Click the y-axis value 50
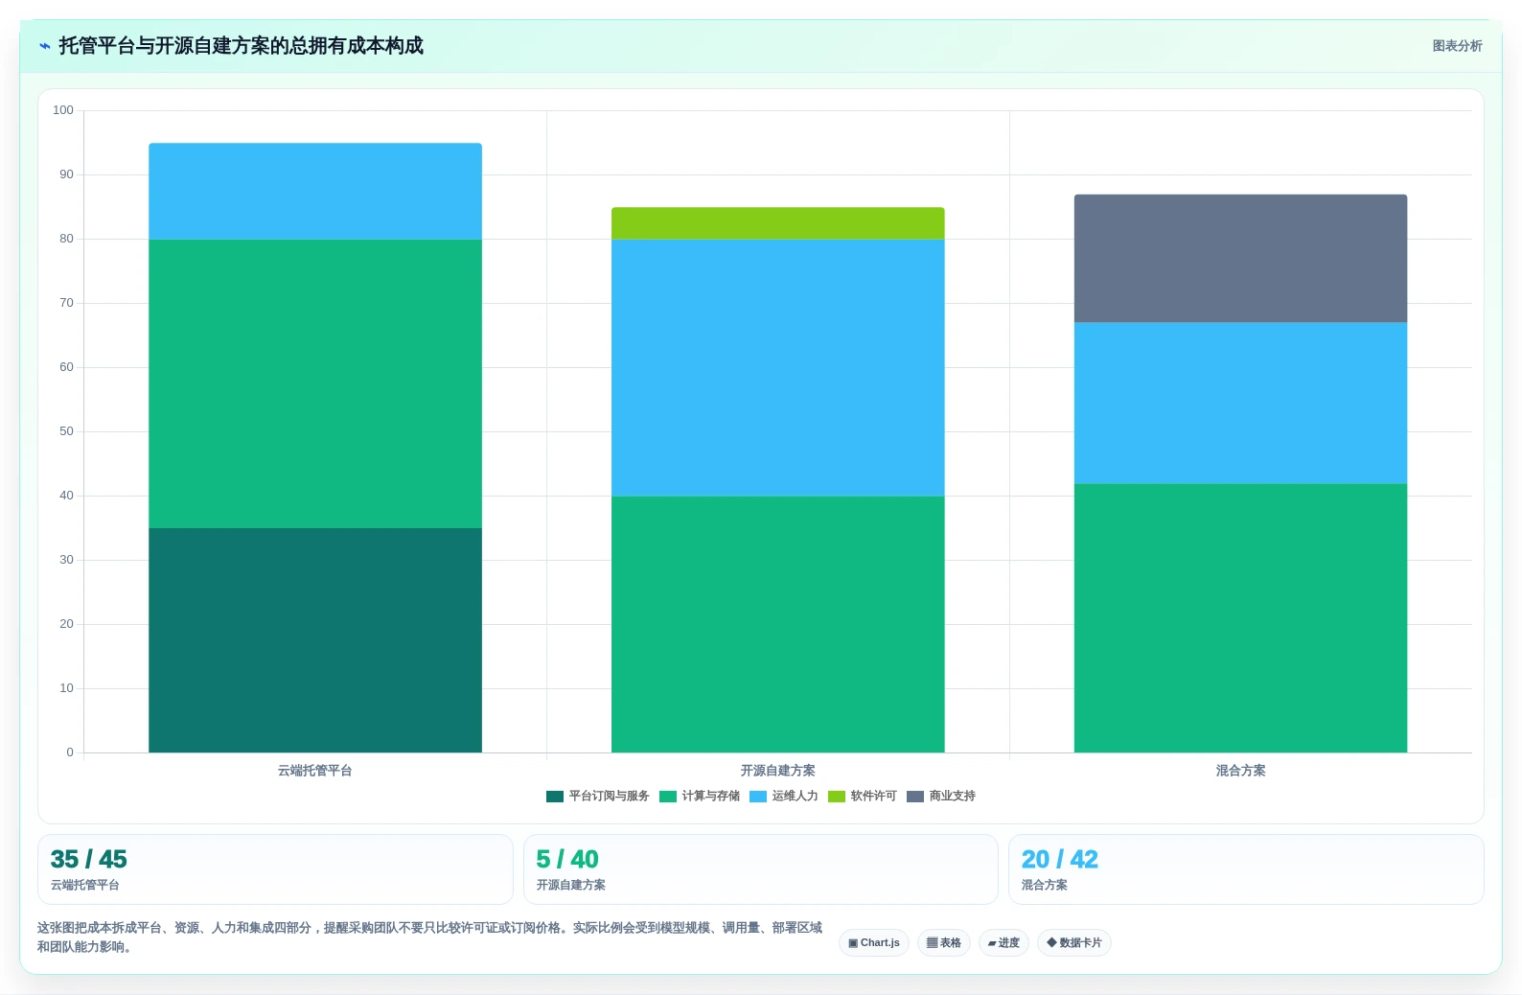 pyautogui.click(x=66, y=431)
